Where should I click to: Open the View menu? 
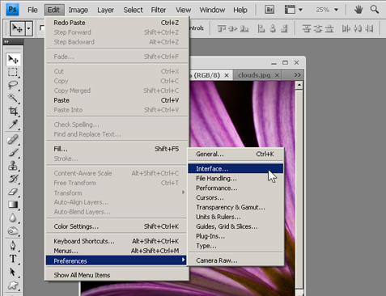pos(183,10)
